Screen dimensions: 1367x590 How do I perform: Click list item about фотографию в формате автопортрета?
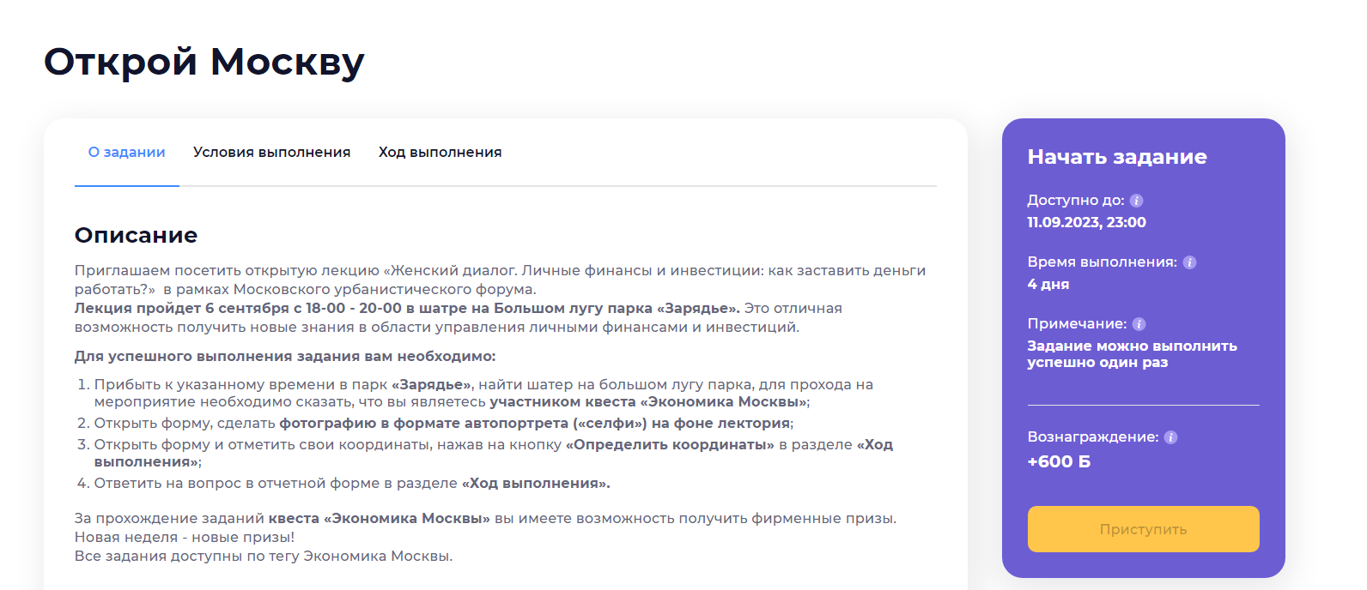[444, 423]
